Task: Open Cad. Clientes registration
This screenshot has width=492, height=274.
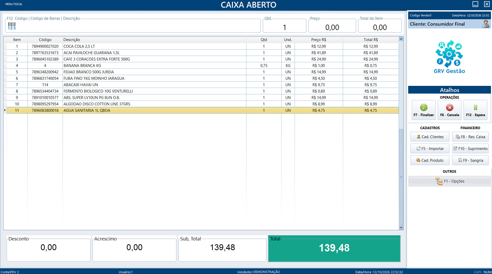Action: click(x=430, y=137)
